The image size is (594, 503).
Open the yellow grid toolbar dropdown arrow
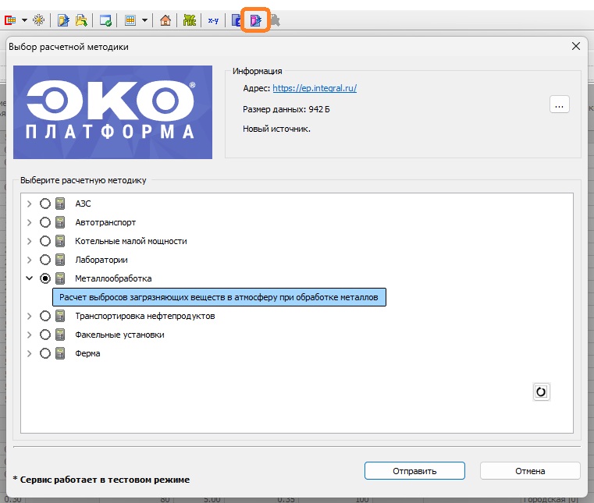point(145,20)
